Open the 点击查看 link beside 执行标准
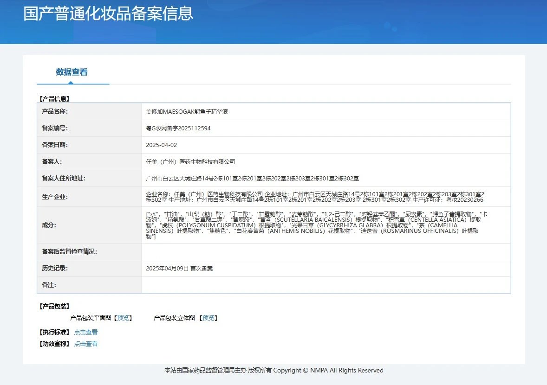Image resolution: width=547 pixels, height=385 pixels. click(86, 332)
